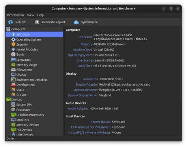
Task: Select the Graphics Processors icon
Action: pyautogui.click(x=13, y=115)
